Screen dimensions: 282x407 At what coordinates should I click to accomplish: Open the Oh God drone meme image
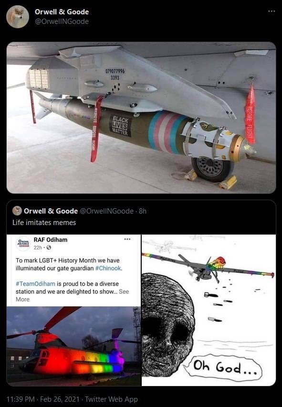209,310
